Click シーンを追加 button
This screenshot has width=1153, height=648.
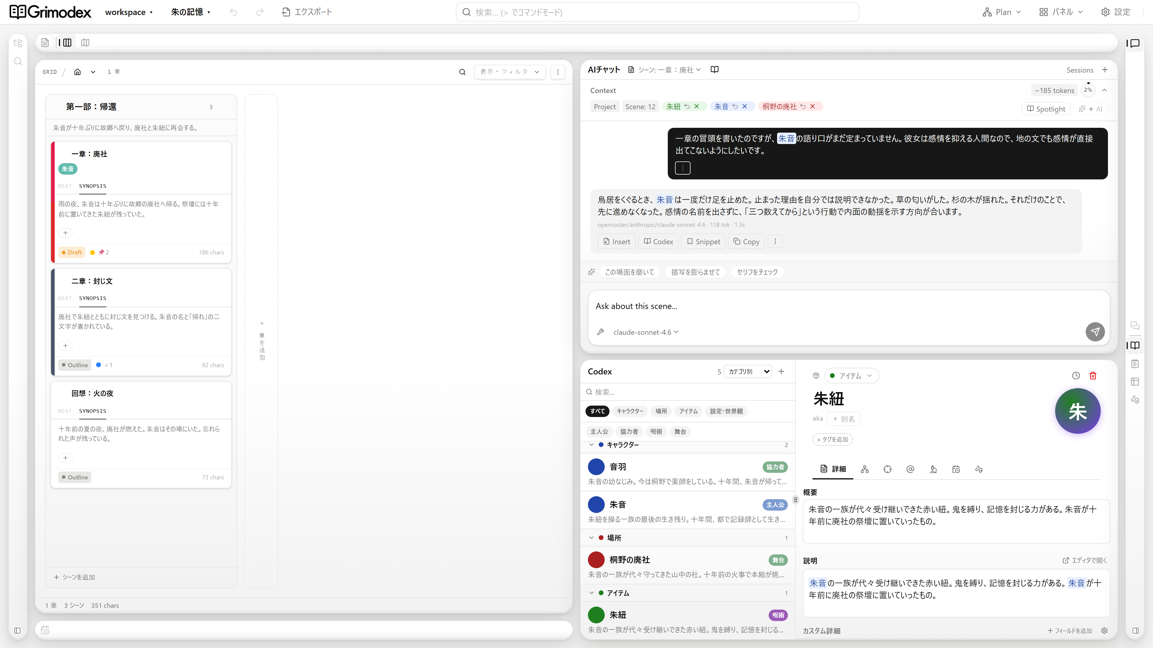(74, 577)
